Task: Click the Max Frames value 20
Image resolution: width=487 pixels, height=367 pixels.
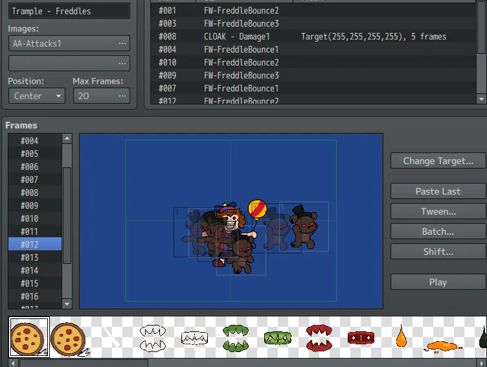Action: (84, 96)
